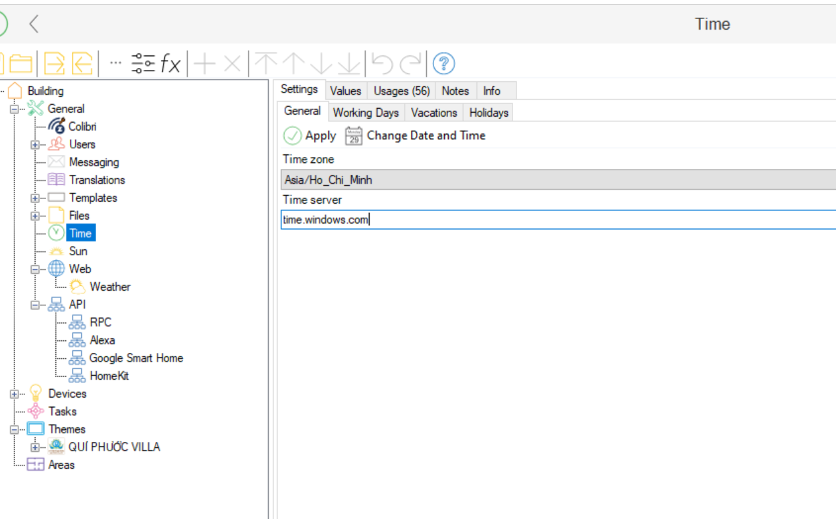Click the back chevron arrow
Screen dimensions: 836x519
34,24
